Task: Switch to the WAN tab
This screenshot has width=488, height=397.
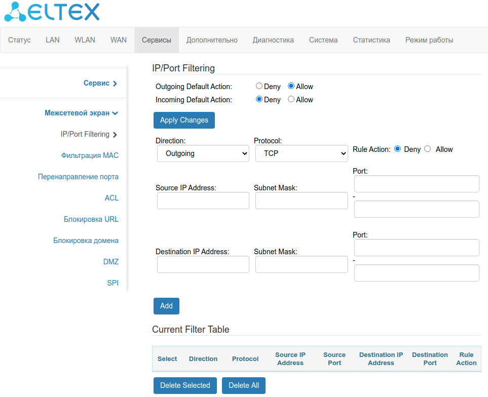Action: (119, 40)
